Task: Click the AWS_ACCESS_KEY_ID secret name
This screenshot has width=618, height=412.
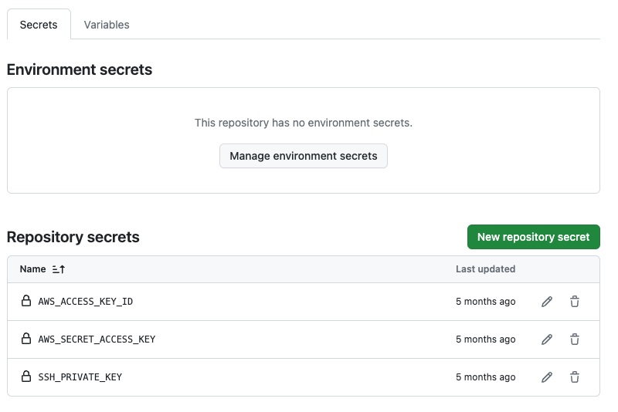Action: tap(86, 302)
